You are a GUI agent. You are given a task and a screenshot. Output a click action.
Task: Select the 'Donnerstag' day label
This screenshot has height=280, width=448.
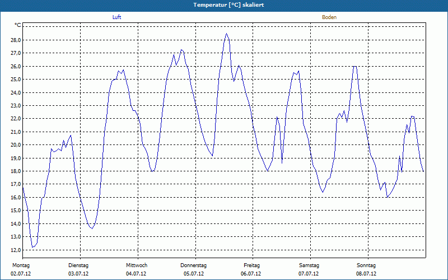click(x=193, y=265)
